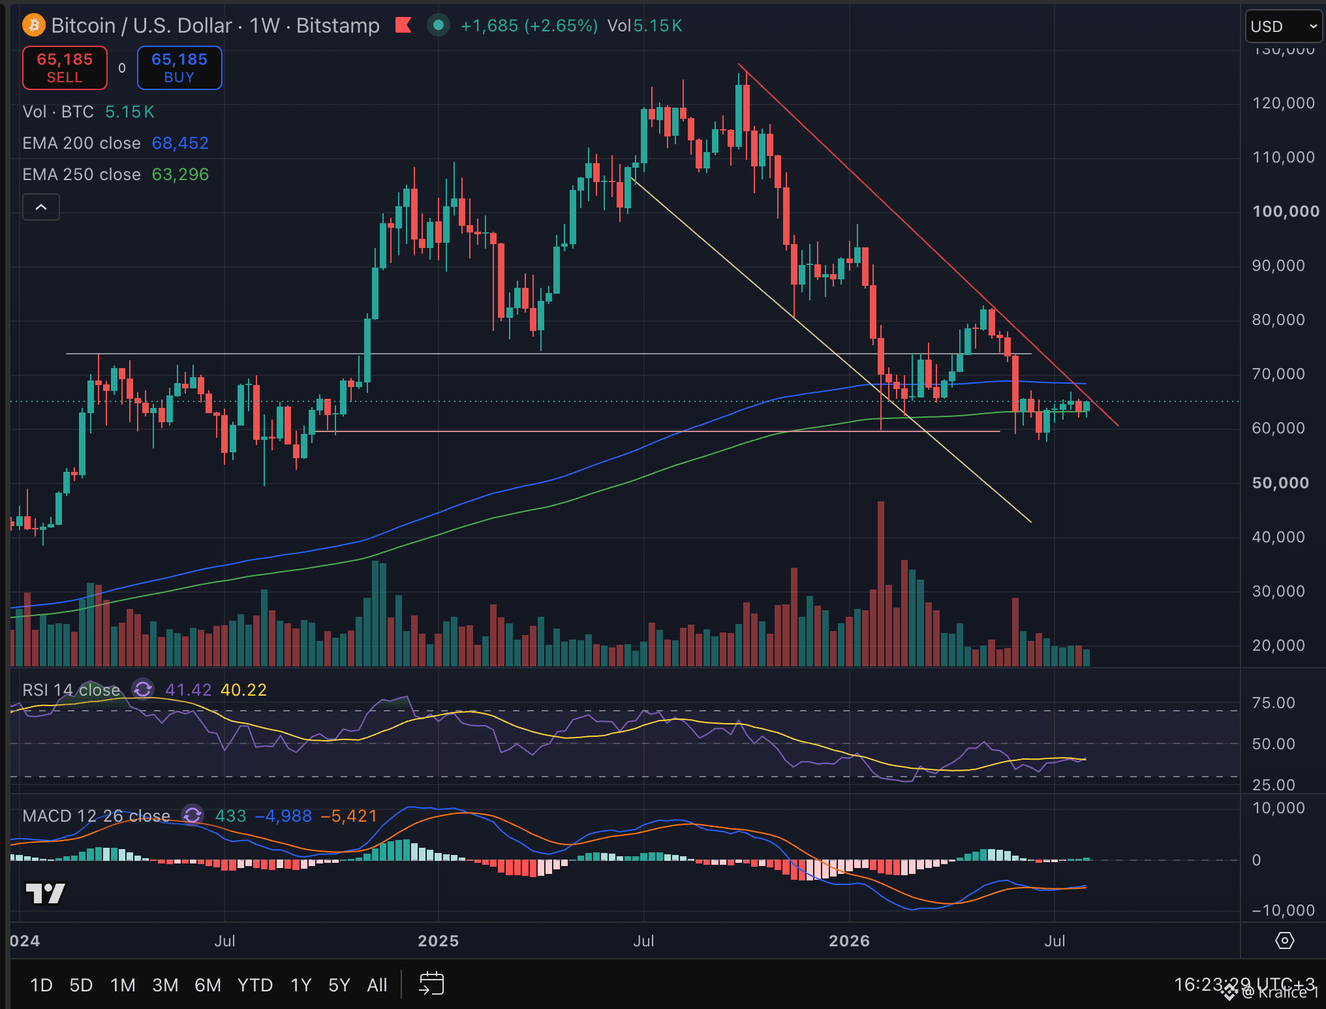1326x1009 pixels.
Task: Click the RSI value 41.42
Action: pyautogui.click(x=188, y=690)
